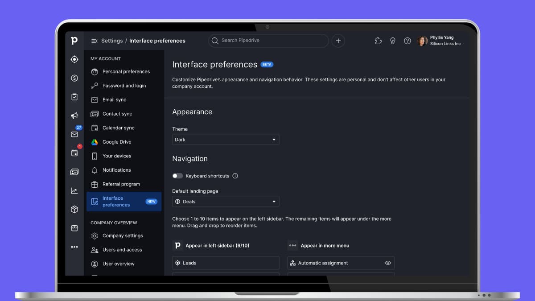Open the Deals dollar icon in sidebar
The image size is (535, 301).
(74, 78)
